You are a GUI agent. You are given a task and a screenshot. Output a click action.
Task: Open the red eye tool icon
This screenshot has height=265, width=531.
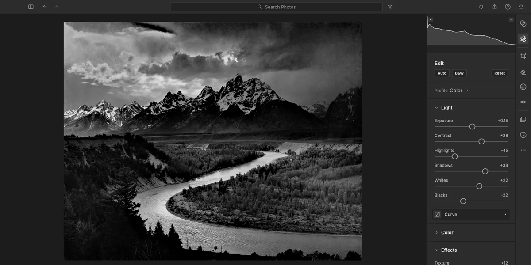[x=523, y=102]
